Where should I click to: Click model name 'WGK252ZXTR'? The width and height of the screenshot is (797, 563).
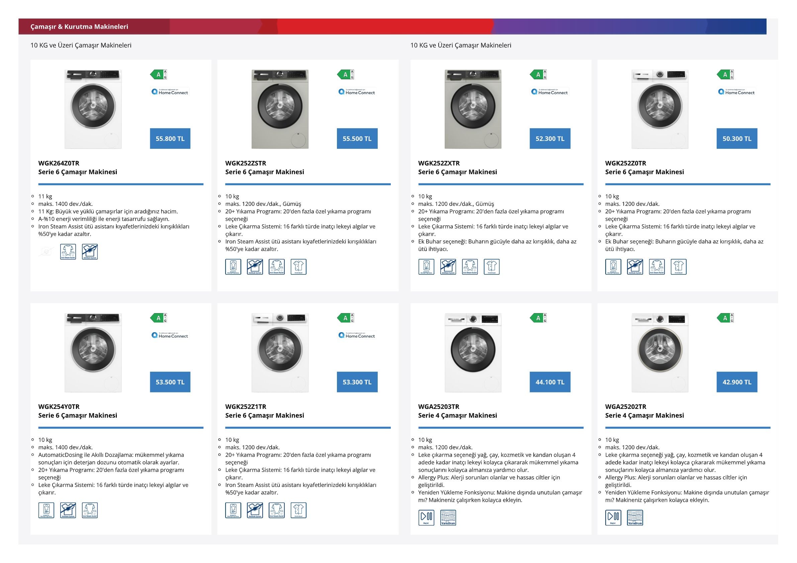(x=439, y=163)
